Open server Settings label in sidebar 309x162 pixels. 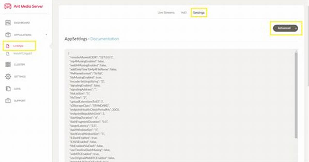(20, 77)
